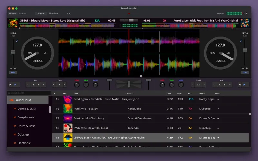
Task: Open the Electronic playlist
Action: click(x=24, y=143)
